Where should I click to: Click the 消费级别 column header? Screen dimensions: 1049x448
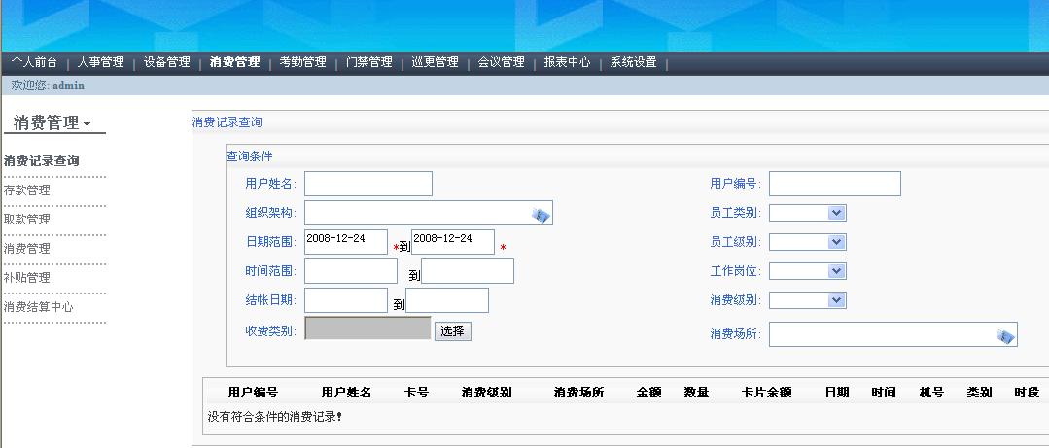486,393
